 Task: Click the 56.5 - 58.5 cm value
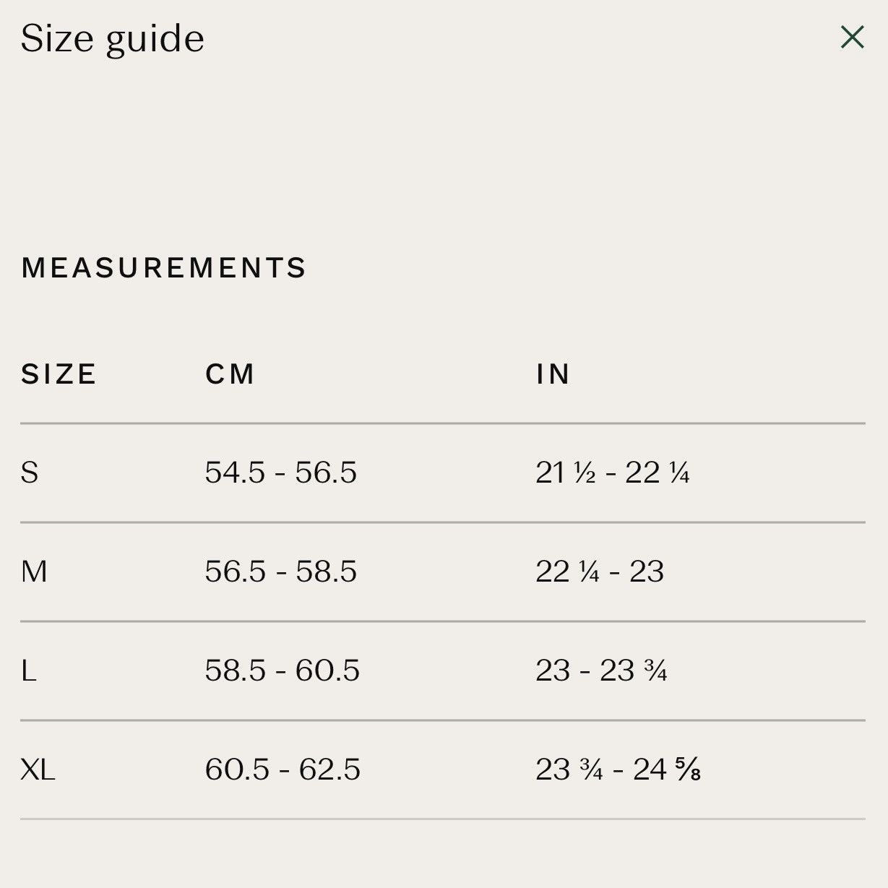coord(281,572)
